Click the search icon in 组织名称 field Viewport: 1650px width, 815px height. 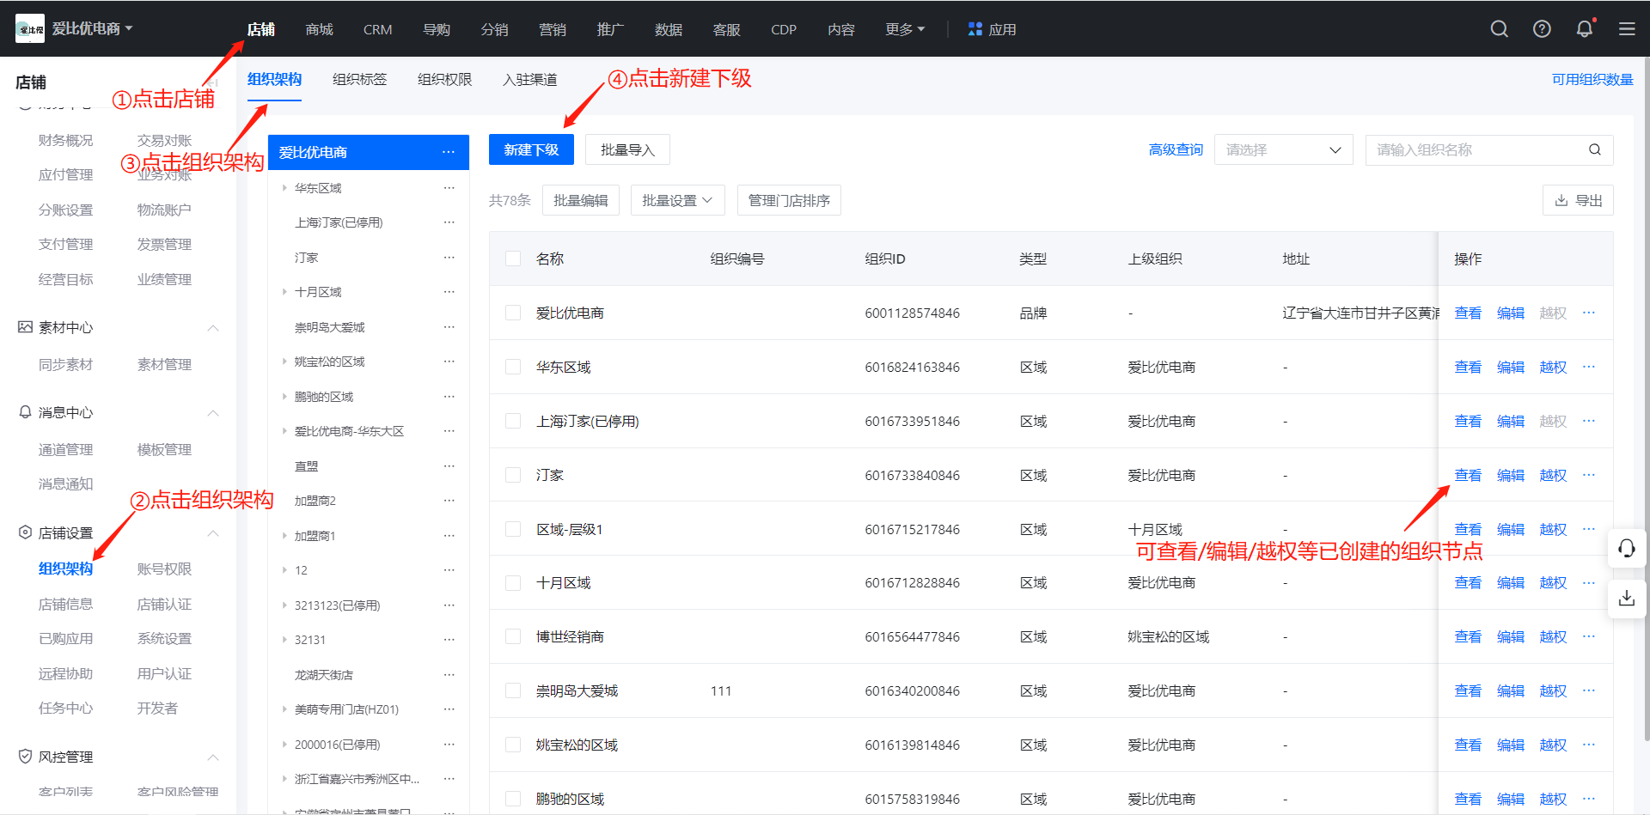1594,149
